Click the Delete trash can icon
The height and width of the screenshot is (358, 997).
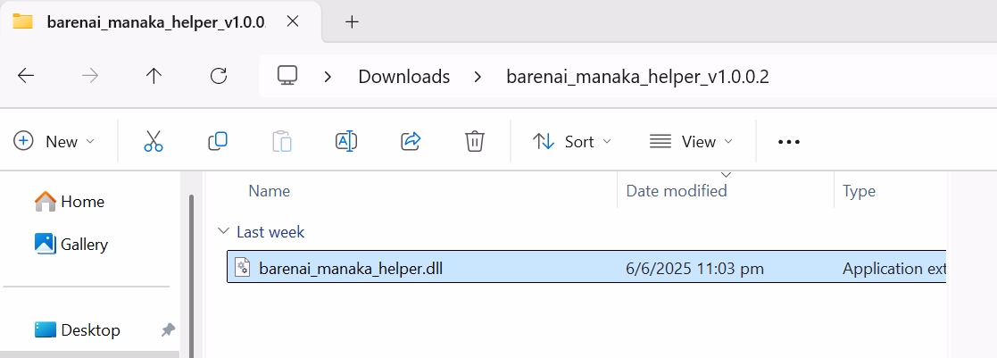[x=475, y=141]
